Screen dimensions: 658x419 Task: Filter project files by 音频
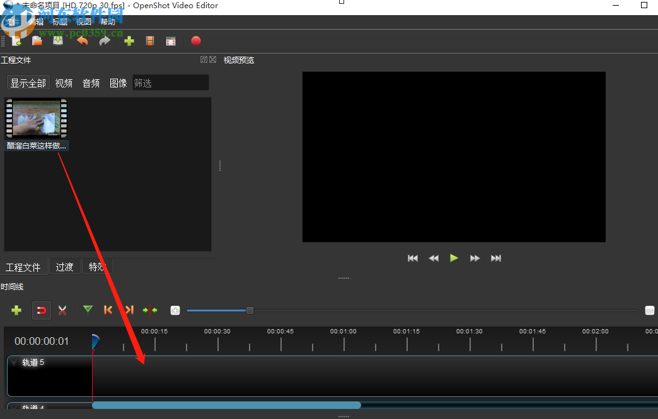point(91,83)
